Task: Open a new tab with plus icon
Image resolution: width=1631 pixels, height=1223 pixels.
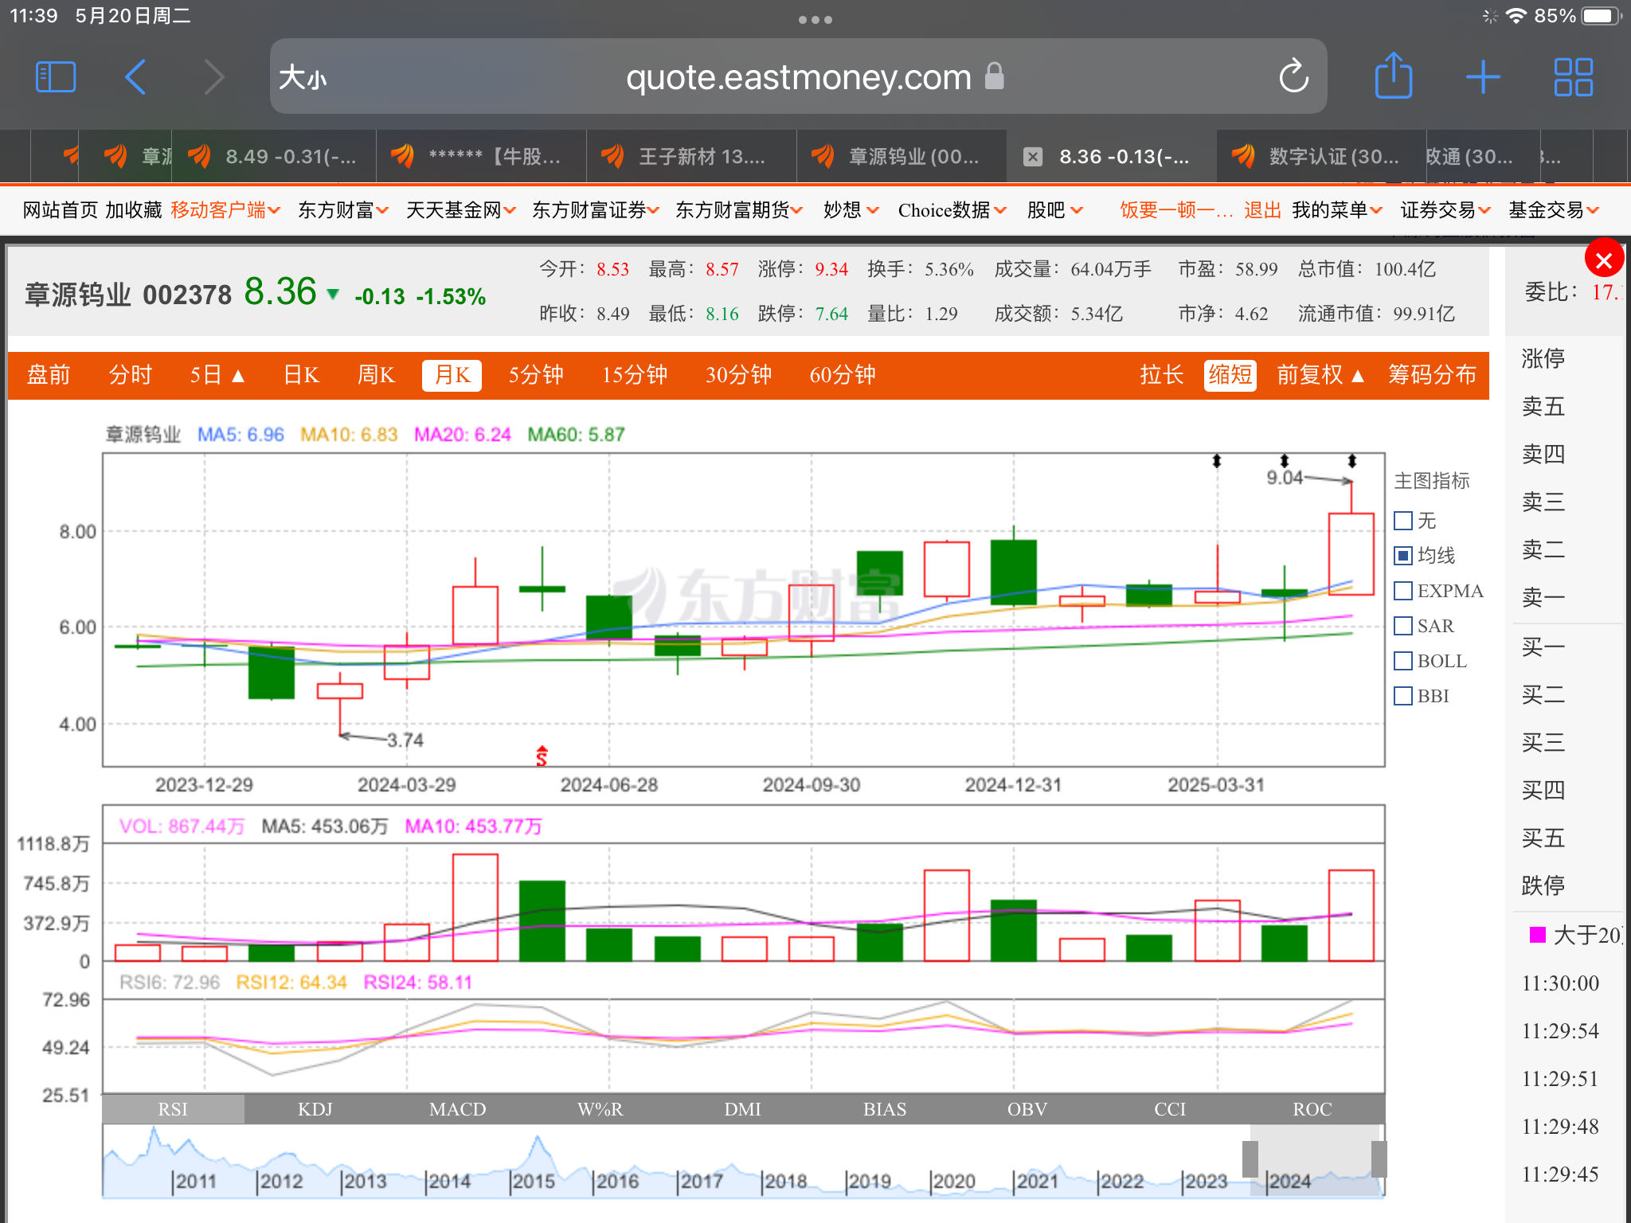Action: (x=1483, y=77)
